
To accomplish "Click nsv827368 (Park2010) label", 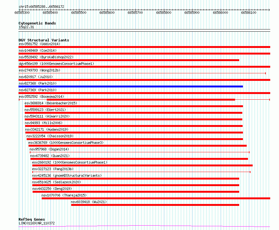I will click(x=38, y=83).
